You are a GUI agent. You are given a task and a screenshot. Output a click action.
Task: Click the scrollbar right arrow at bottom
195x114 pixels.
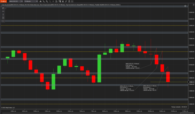tap(194, 113)
